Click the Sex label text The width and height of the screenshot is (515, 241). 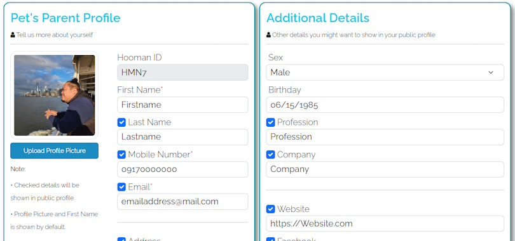(275, 58)
